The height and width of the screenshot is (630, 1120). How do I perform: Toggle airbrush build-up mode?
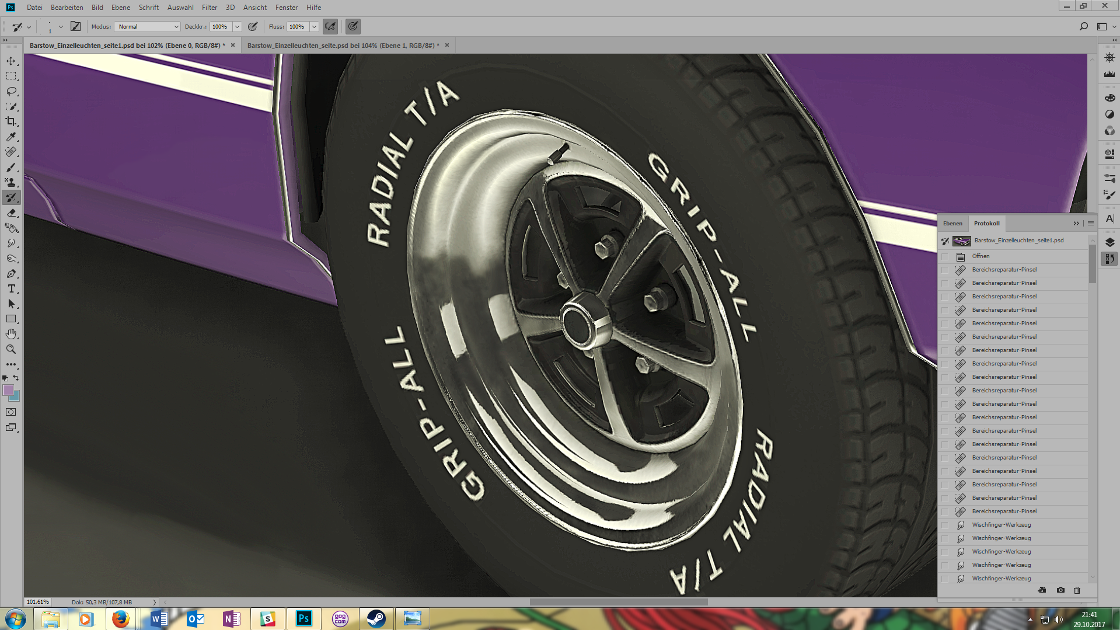click(x=330, y=26)
